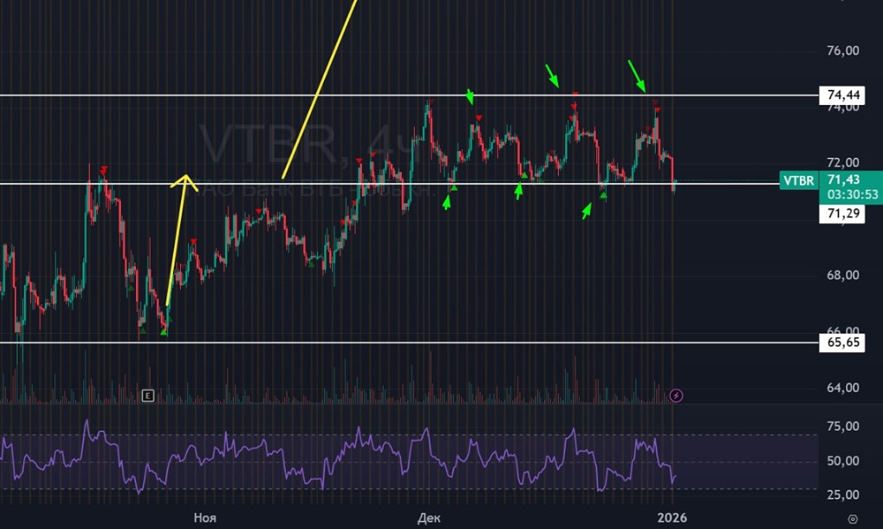Select the 65,65 horizontal line price label
This screenshot has width=883, height=529.
click(x=841, y=342)
